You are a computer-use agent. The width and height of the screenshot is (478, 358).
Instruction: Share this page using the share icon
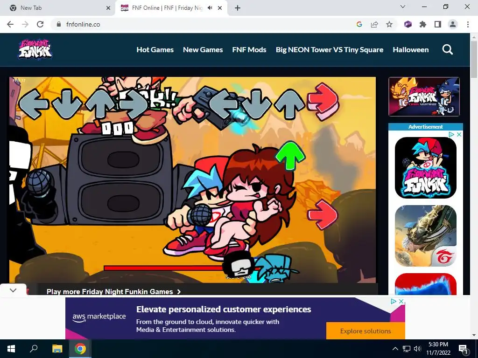374,24
